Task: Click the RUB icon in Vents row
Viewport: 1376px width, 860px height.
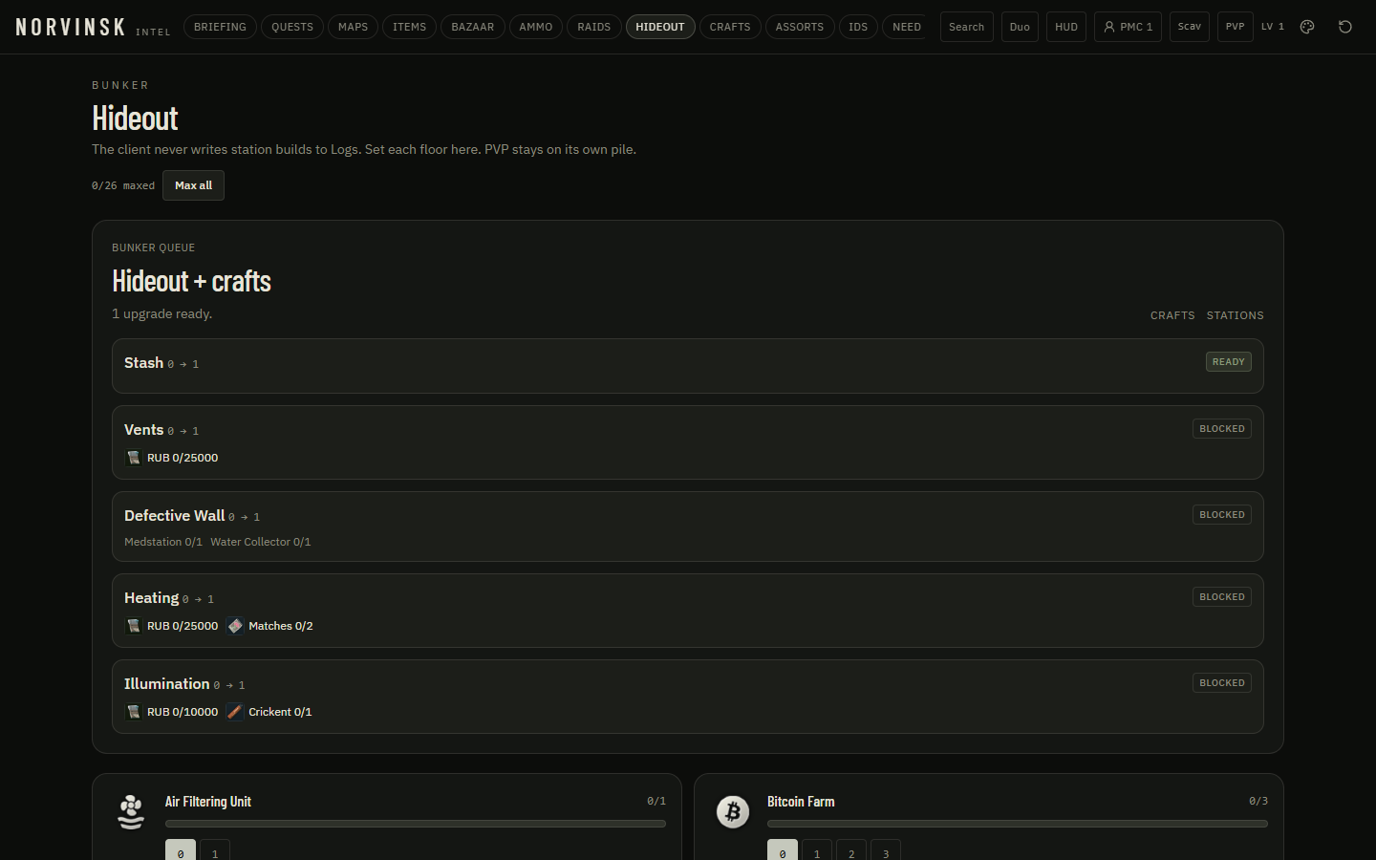Action: tap(134, 458)
